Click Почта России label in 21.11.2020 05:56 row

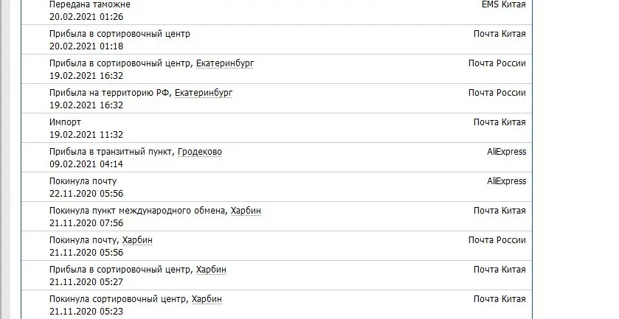tap(497, 240)
